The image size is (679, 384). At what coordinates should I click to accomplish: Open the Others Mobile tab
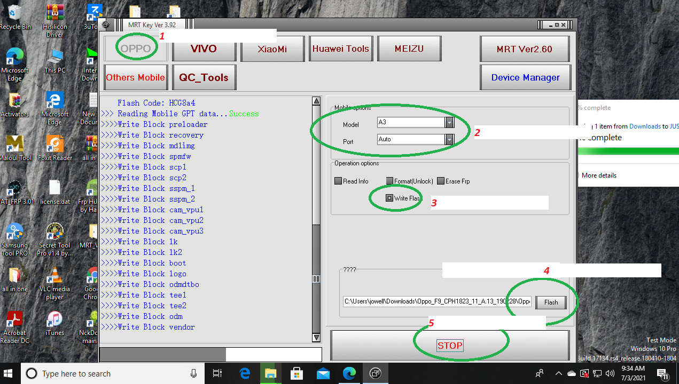click(136, 78)
